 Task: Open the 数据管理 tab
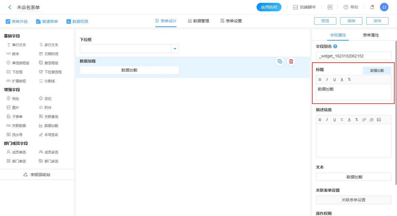pyautogui.click(x=198, y=21)
